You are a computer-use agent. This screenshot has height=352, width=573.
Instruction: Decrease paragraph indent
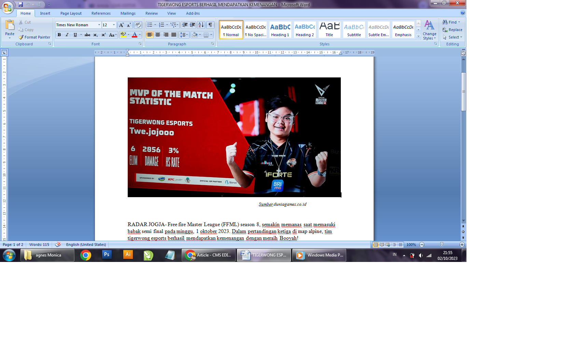point(185,25)
